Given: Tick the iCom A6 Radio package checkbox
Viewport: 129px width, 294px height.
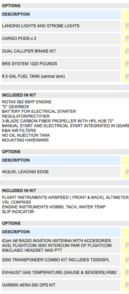Looking at the screenshot, I should click(127, 246).
